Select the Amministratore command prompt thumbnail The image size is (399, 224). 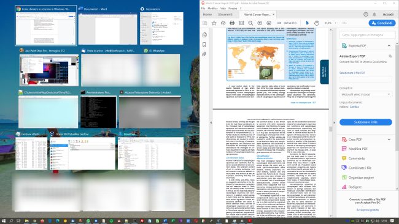98,110
